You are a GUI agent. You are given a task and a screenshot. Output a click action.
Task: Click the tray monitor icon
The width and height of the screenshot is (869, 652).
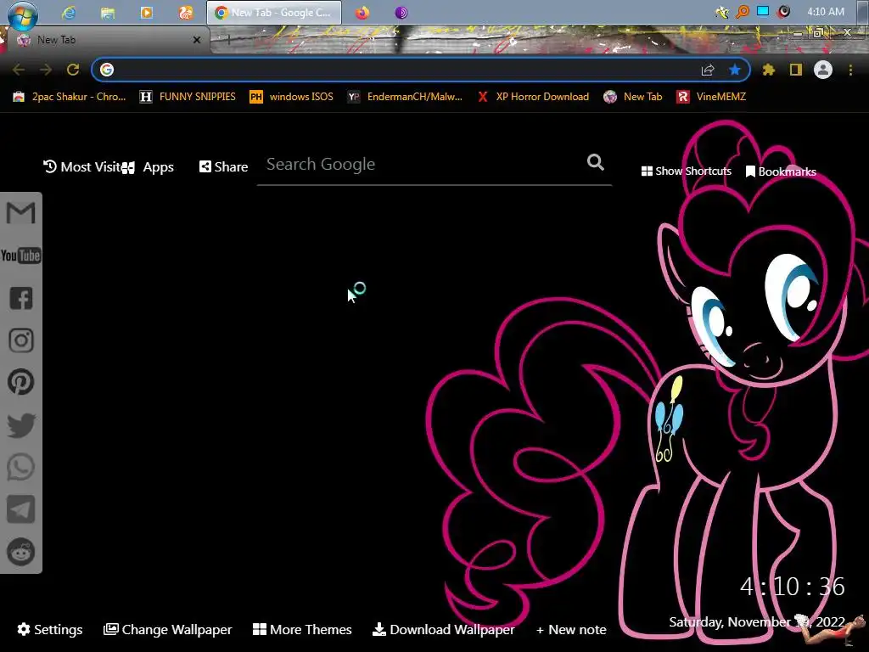coord(763,11)
